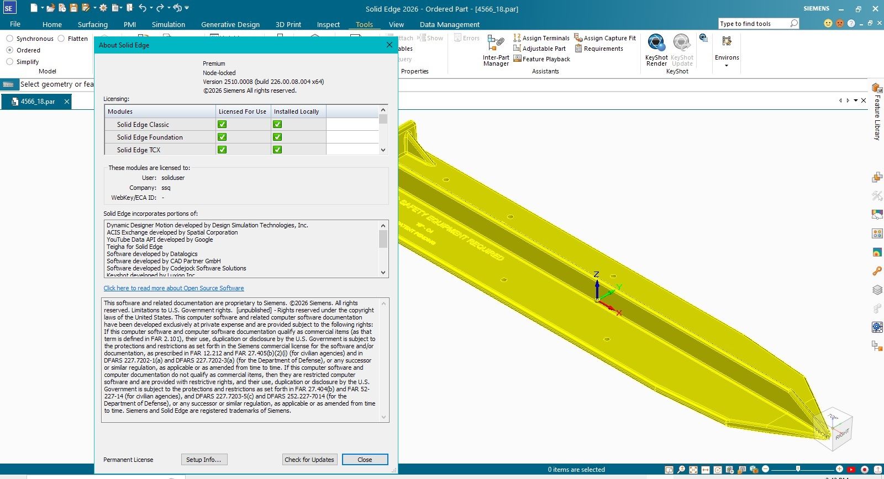Toggle Solid Edge Classic Installed Locally checkbox
The image size is (884, 479).
(277, 124)
